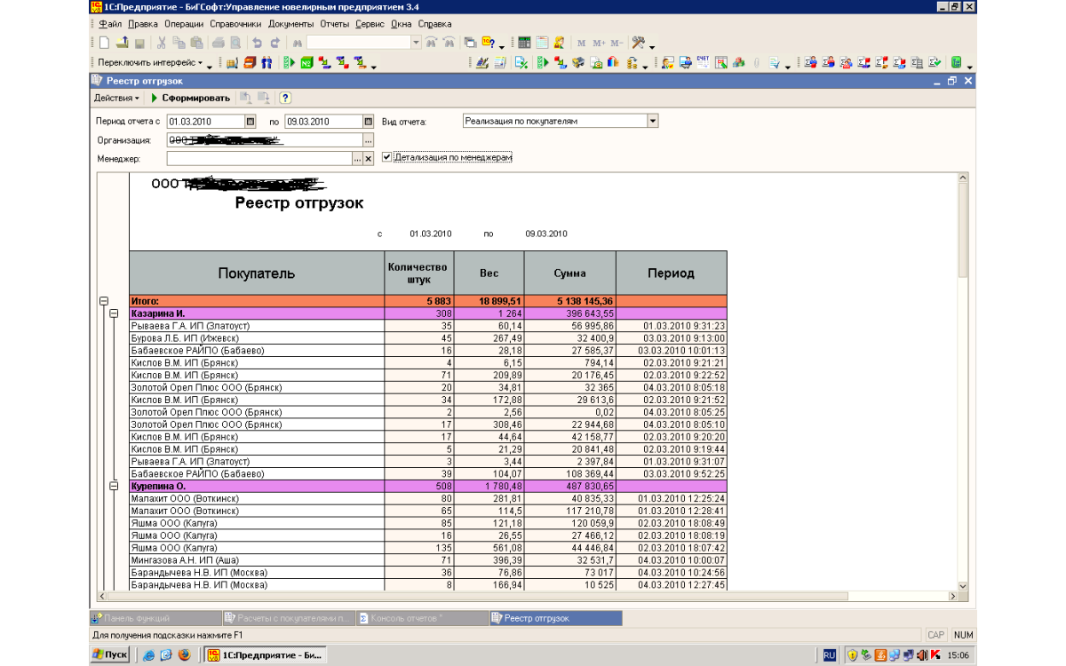Collapse the Казарина И. group
The width and height of the screenshot is (1066, 666).
tap(114, 313)
